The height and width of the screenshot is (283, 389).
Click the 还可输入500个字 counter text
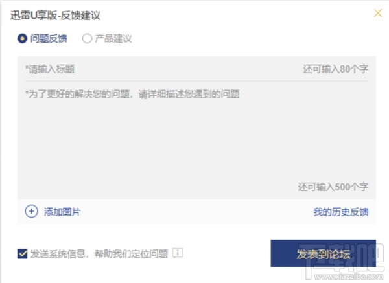click(x=333, y=187)
